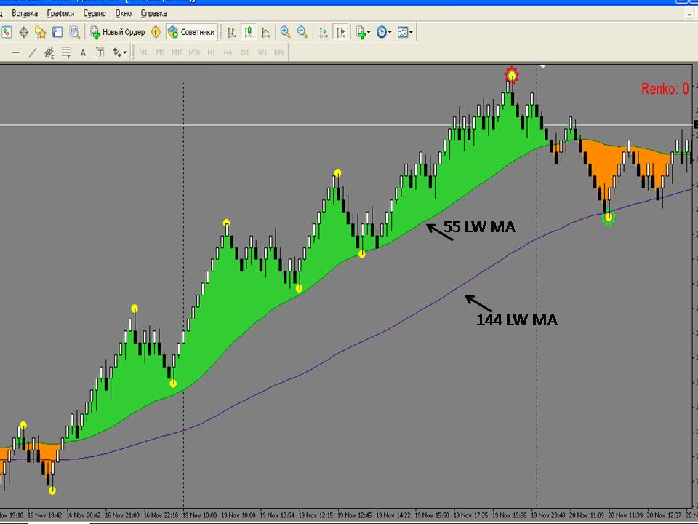Open the chart templates dropdown
This screenshot has width=698, height=524.
[x=405, y=32]
